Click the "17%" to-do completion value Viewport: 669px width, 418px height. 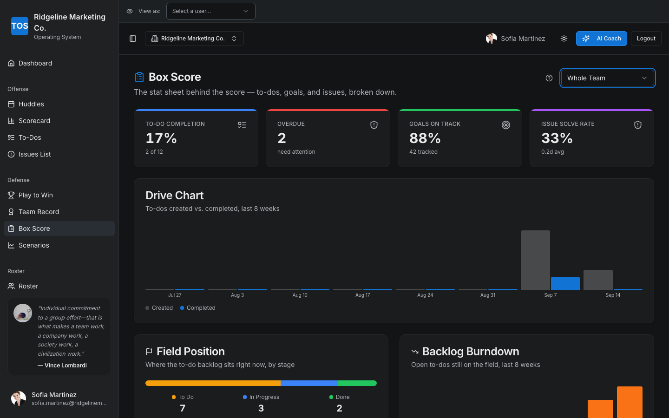(x=161, y=138)
